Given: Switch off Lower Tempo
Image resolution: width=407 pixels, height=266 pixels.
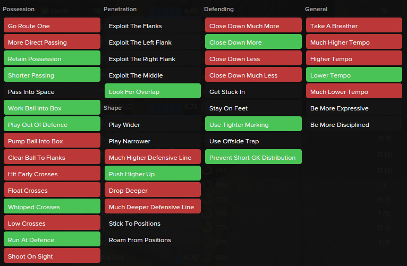Looking at the screenshot, I should [x=354, y=75].
